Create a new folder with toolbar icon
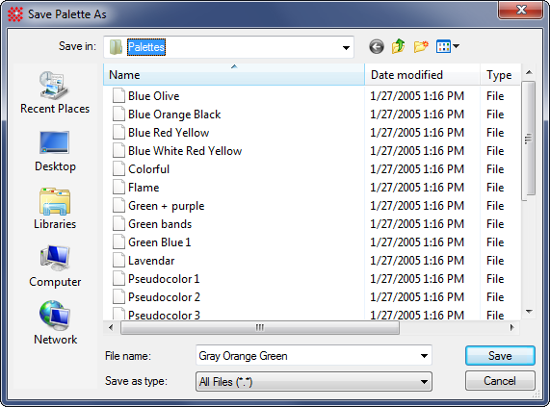 click(x=421, y=46)
